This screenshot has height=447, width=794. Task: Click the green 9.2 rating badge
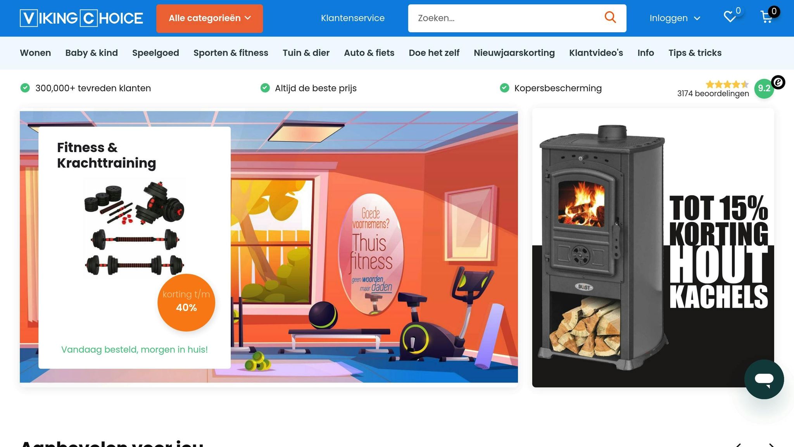point(764,88)
